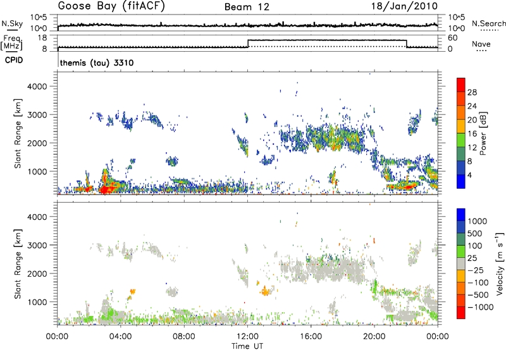506x350 pixels.
Task: Click the '28' value on Power scale
Action: [472, 92]
